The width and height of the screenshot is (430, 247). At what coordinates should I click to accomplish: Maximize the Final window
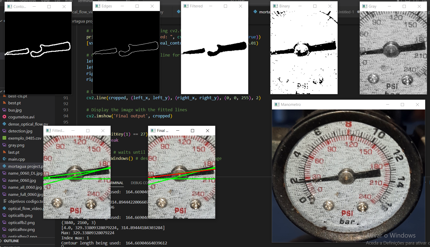[193, 130]
